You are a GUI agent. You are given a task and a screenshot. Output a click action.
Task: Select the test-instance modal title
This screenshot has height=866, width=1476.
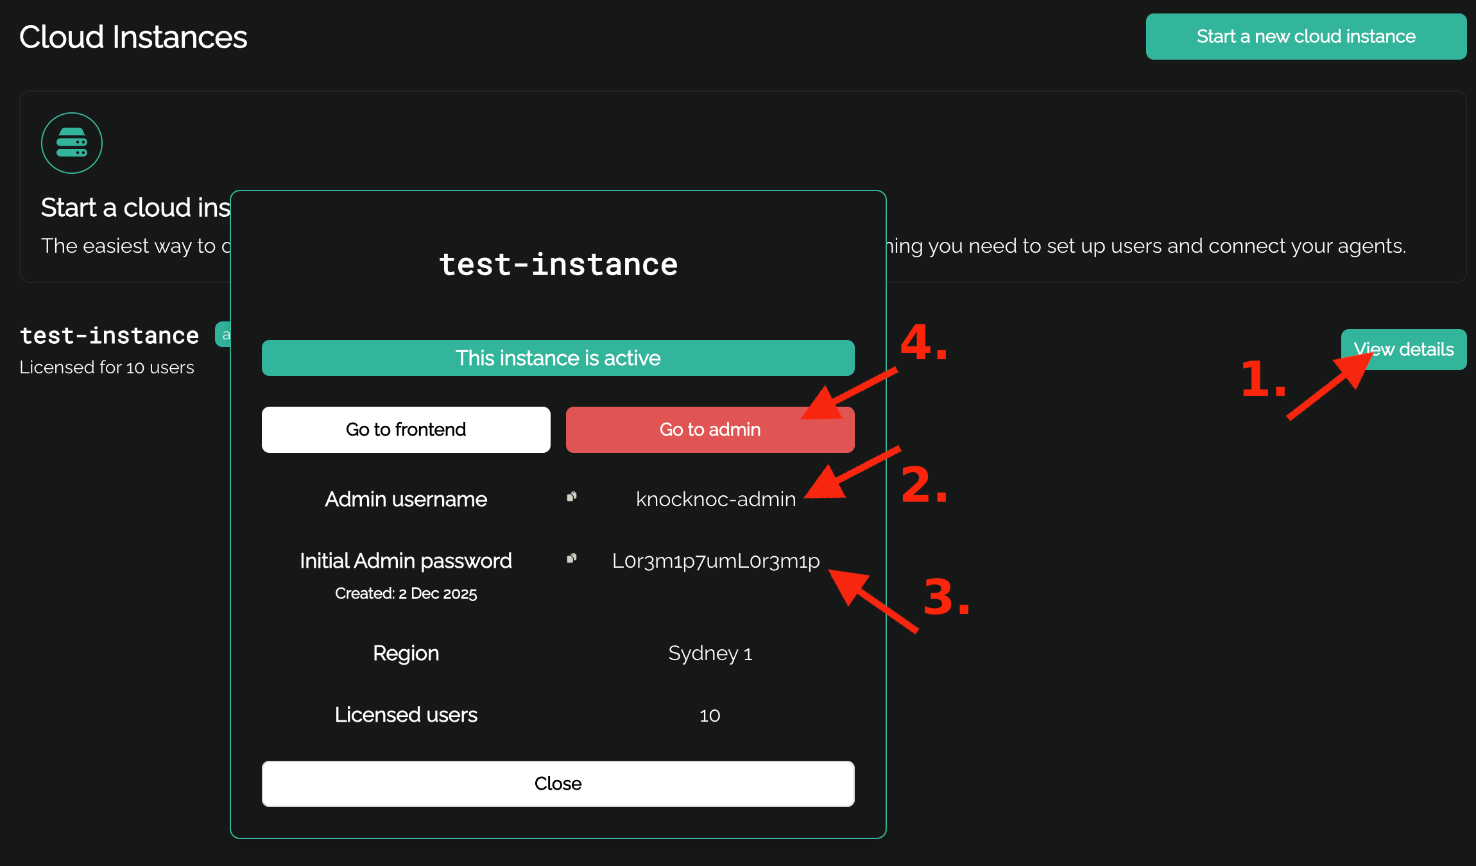(x=558, y=264)
